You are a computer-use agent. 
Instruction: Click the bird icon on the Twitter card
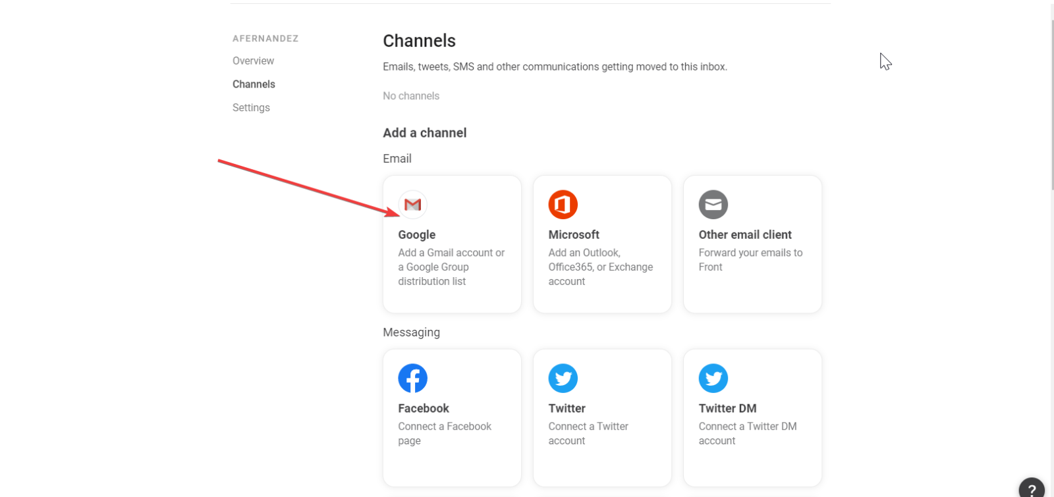563,379
